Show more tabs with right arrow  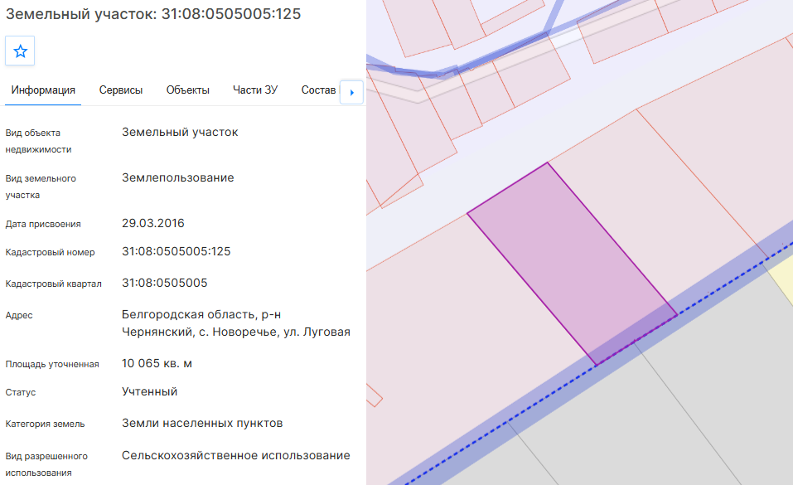tap(351, 92)
